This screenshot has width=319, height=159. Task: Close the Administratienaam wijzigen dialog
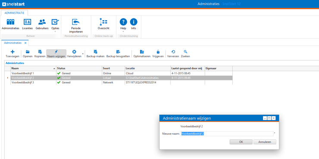pos(274,118)
